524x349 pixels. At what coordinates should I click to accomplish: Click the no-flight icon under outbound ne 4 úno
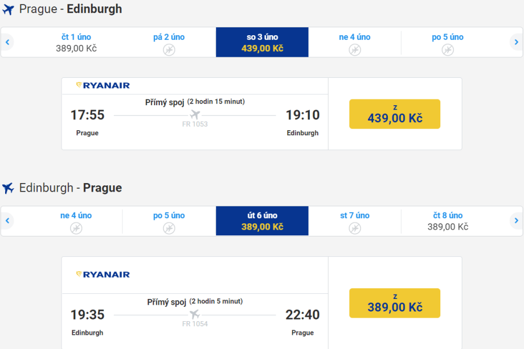(x=355, y=49)
